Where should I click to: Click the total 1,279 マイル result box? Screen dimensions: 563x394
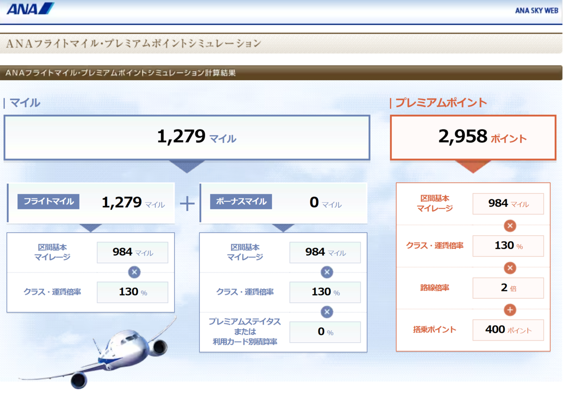point(187,137)
